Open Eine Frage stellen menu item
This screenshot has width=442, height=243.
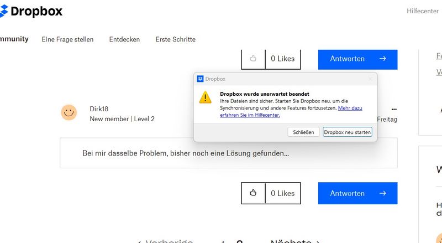67,39
